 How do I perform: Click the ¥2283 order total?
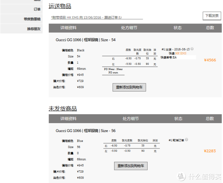[x=210, y=151]
